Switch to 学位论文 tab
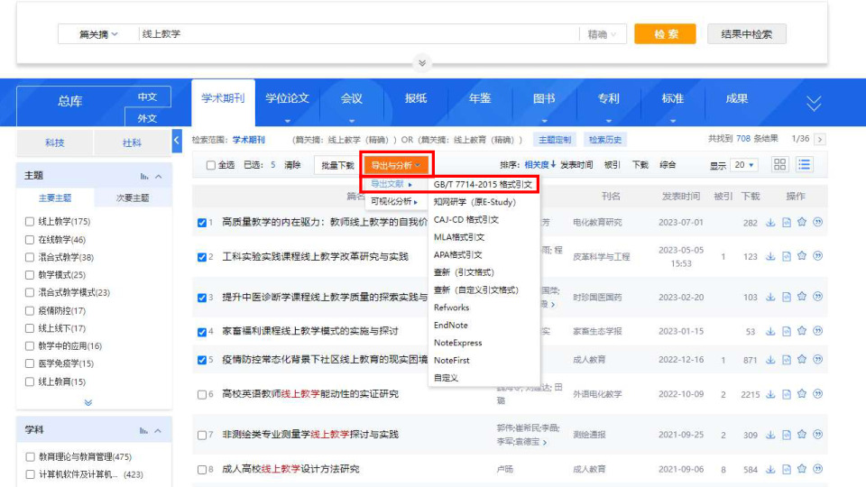 click(287, 99)
